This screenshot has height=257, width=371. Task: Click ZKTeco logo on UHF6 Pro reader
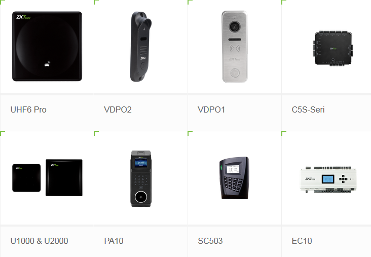23,17
